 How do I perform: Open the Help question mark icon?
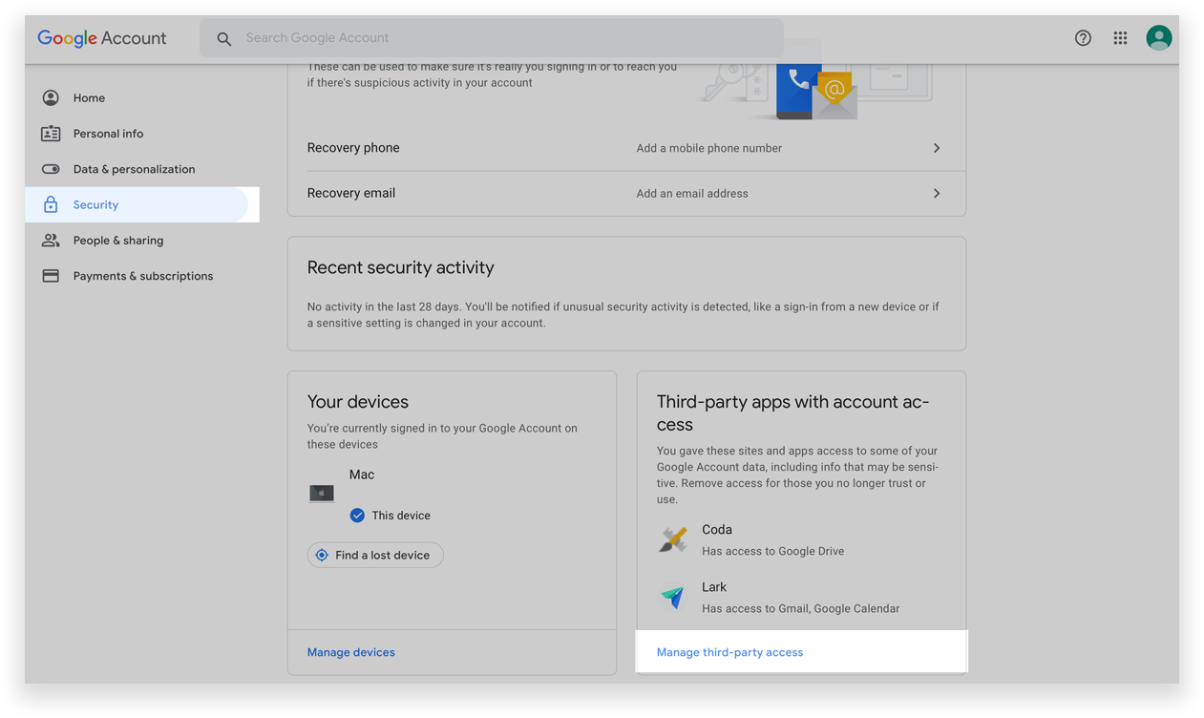1083,38
